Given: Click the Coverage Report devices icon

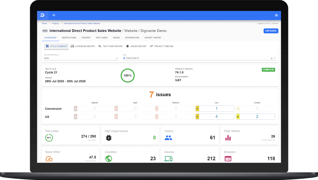Looking at the screenshot, I should coord(72,46).
